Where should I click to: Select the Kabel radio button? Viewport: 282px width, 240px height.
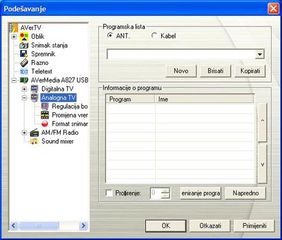pos(154,36)
